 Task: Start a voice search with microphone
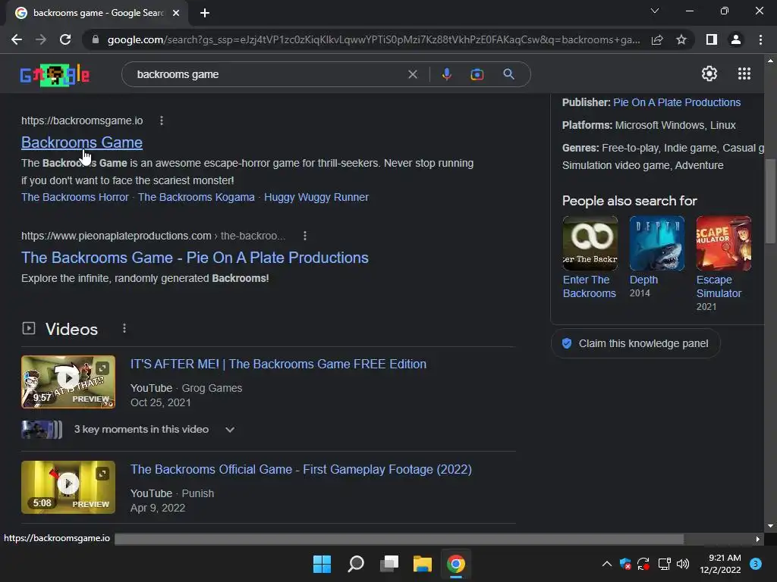(x=446, y=74)
